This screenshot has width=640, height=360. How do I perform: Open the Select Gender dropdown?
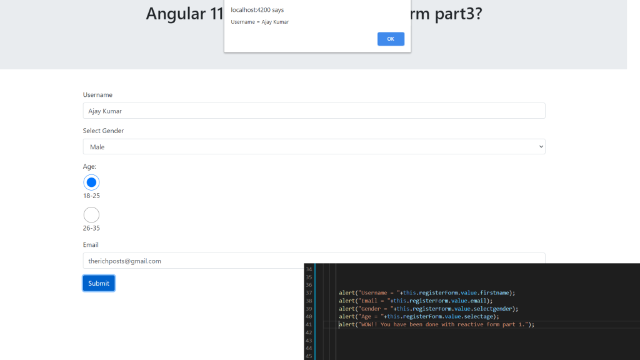(x=312, y=146)
